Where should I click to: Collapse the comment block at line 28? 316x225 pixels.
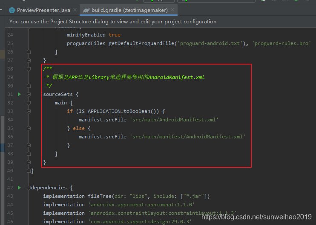(x=29, y=69)
